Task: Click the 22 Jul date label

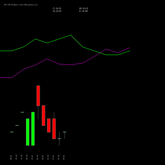Action: point(37,157)
